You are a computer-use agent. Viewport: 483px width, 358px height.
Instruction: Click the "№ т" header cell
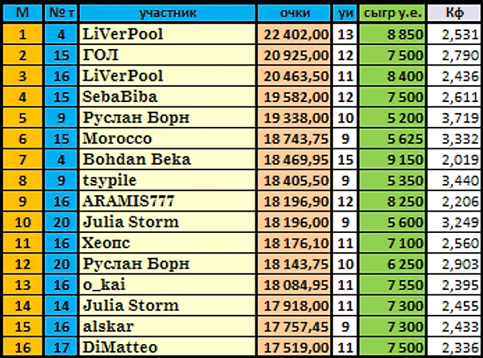tap(61, 13)
